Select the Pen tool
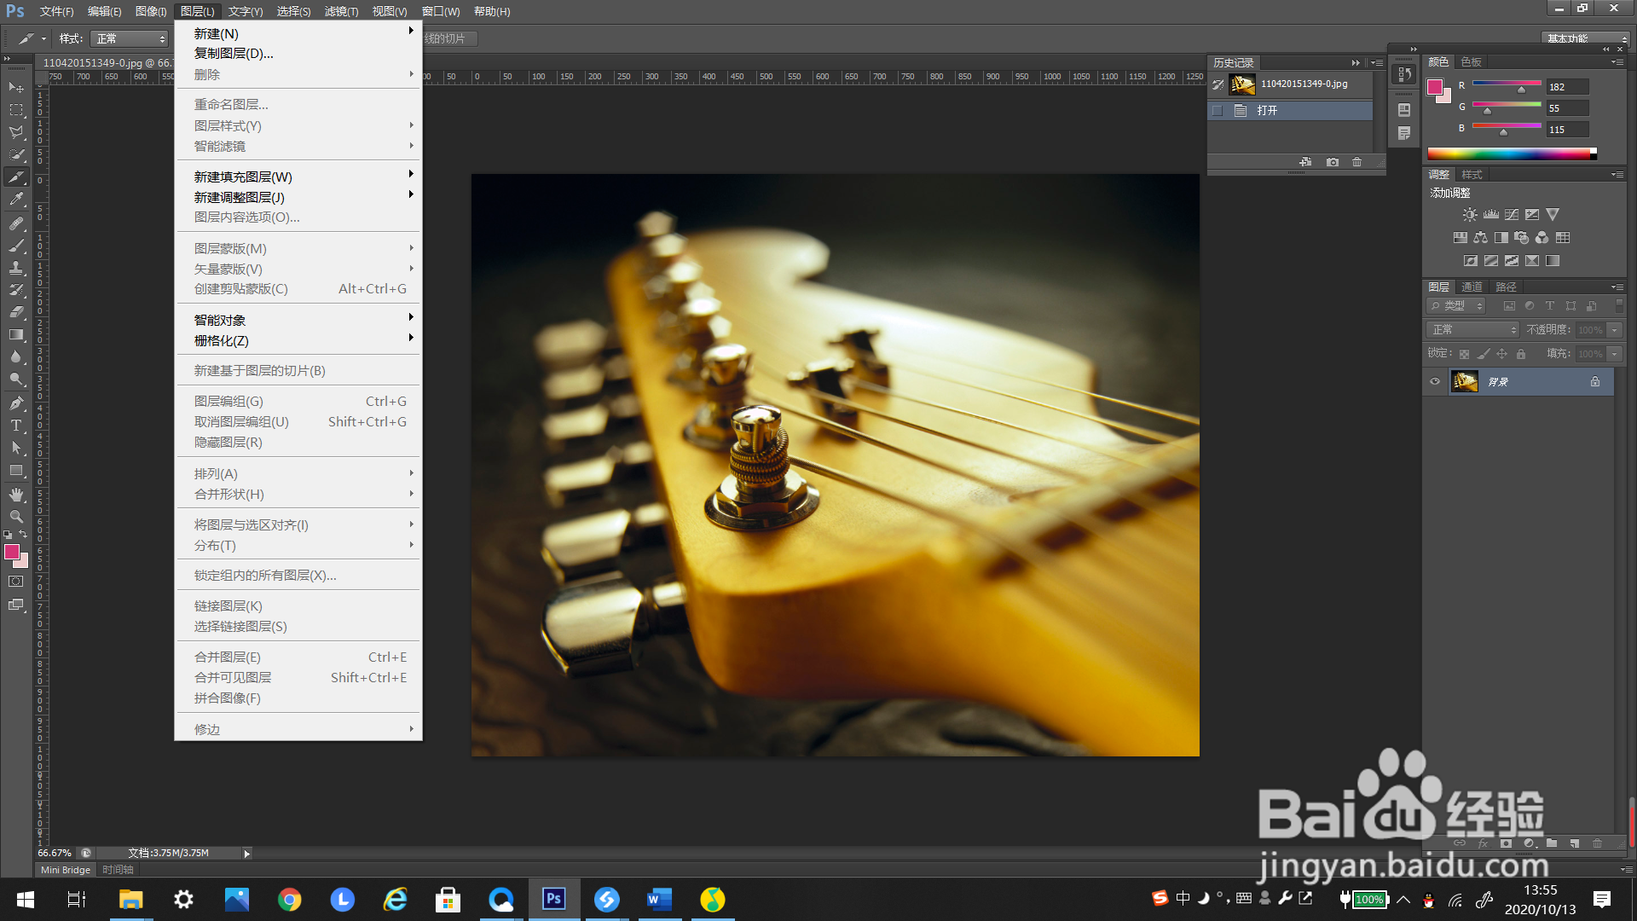 16,403
